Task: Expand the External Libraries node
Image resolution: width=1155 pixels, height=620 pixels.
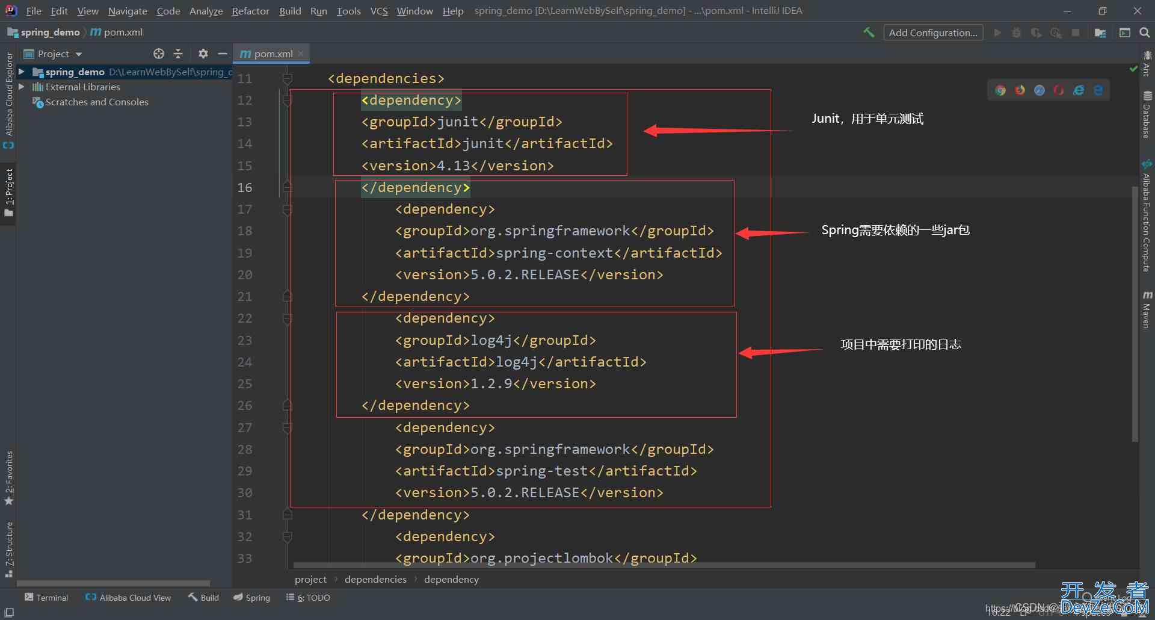Action: 22,87
